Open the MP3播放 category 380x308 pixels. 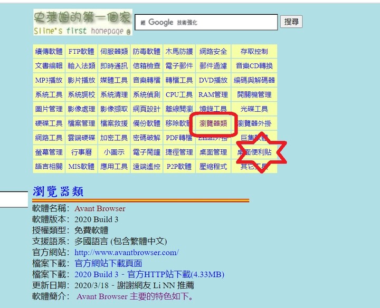[x=49, y=80]
